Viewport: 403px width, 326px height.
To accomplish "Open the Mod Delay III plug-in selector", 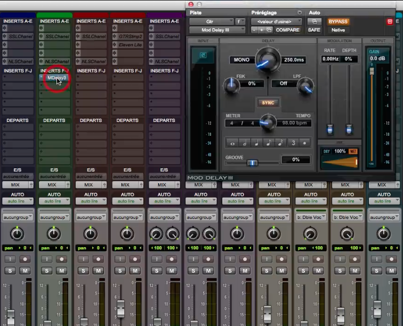I will 217,30.
